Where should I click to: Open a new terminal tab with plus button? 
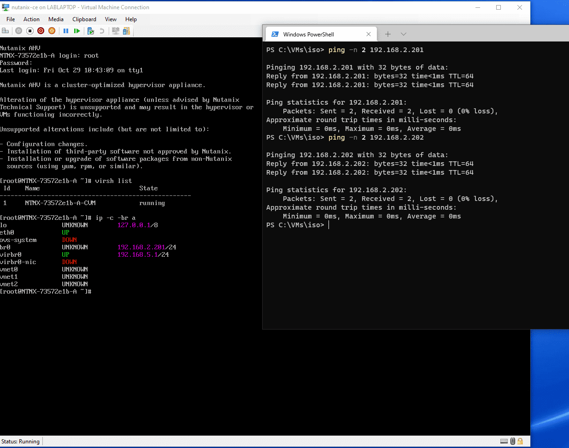pos(388,34)
